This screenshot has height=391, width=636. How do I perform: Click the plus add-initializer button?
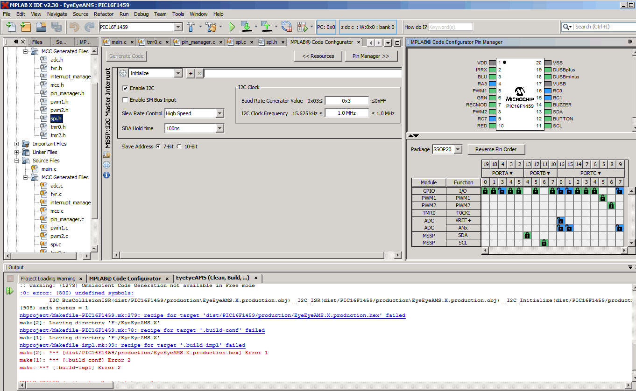191,73
